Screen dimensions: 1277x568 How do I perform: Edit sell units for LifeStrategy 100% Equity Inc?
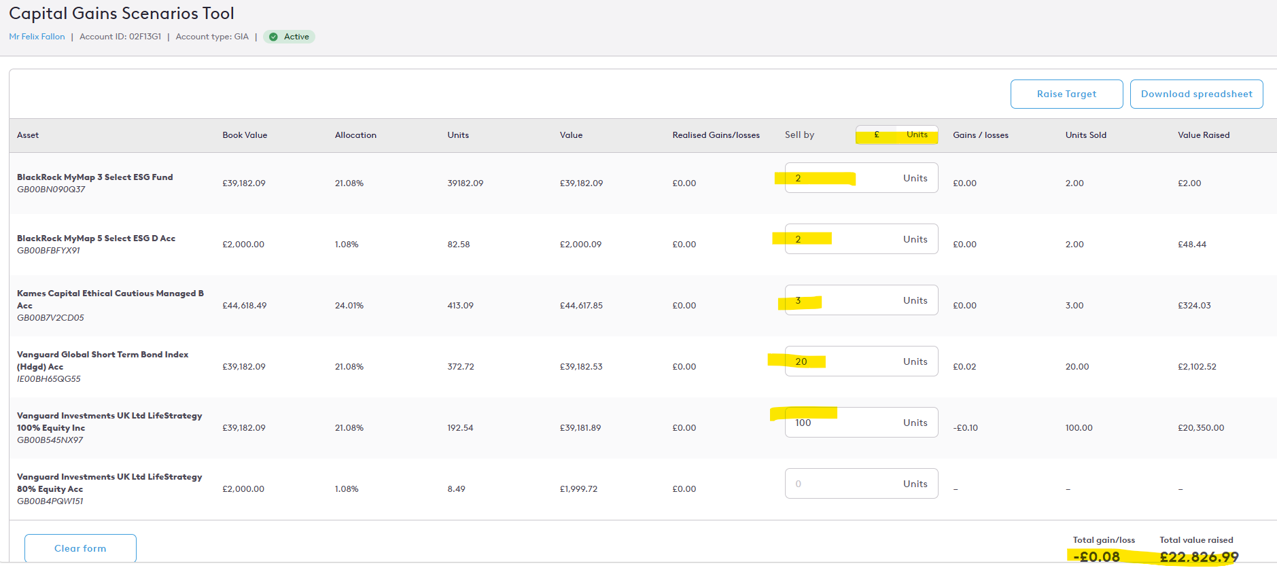[x=861, y=423]
